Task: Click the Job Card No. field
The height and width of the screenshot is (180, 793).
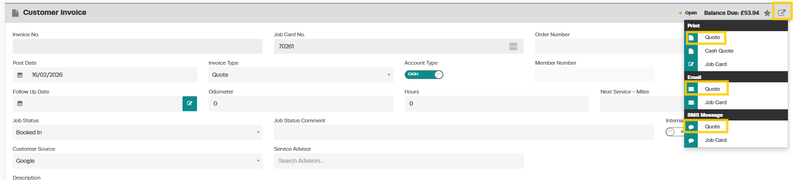Action: 398,47
